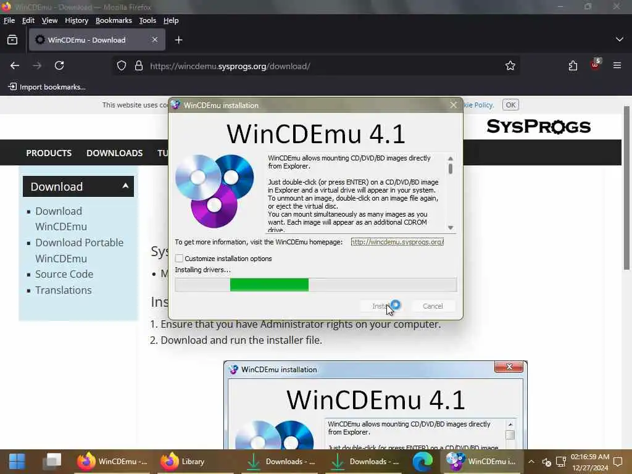This screenshot has width=632, height=474.
Task: Open the tracking protection shield icon
Action: click(x=122, y=65)
